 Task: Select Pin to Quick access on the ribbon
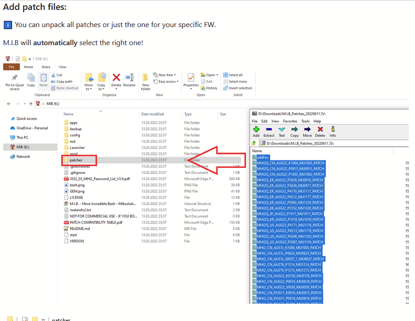(14, 80)
